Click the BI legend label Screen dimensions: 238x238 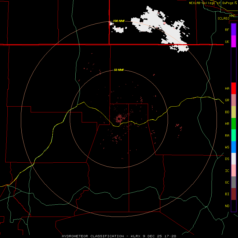(227, 194)
